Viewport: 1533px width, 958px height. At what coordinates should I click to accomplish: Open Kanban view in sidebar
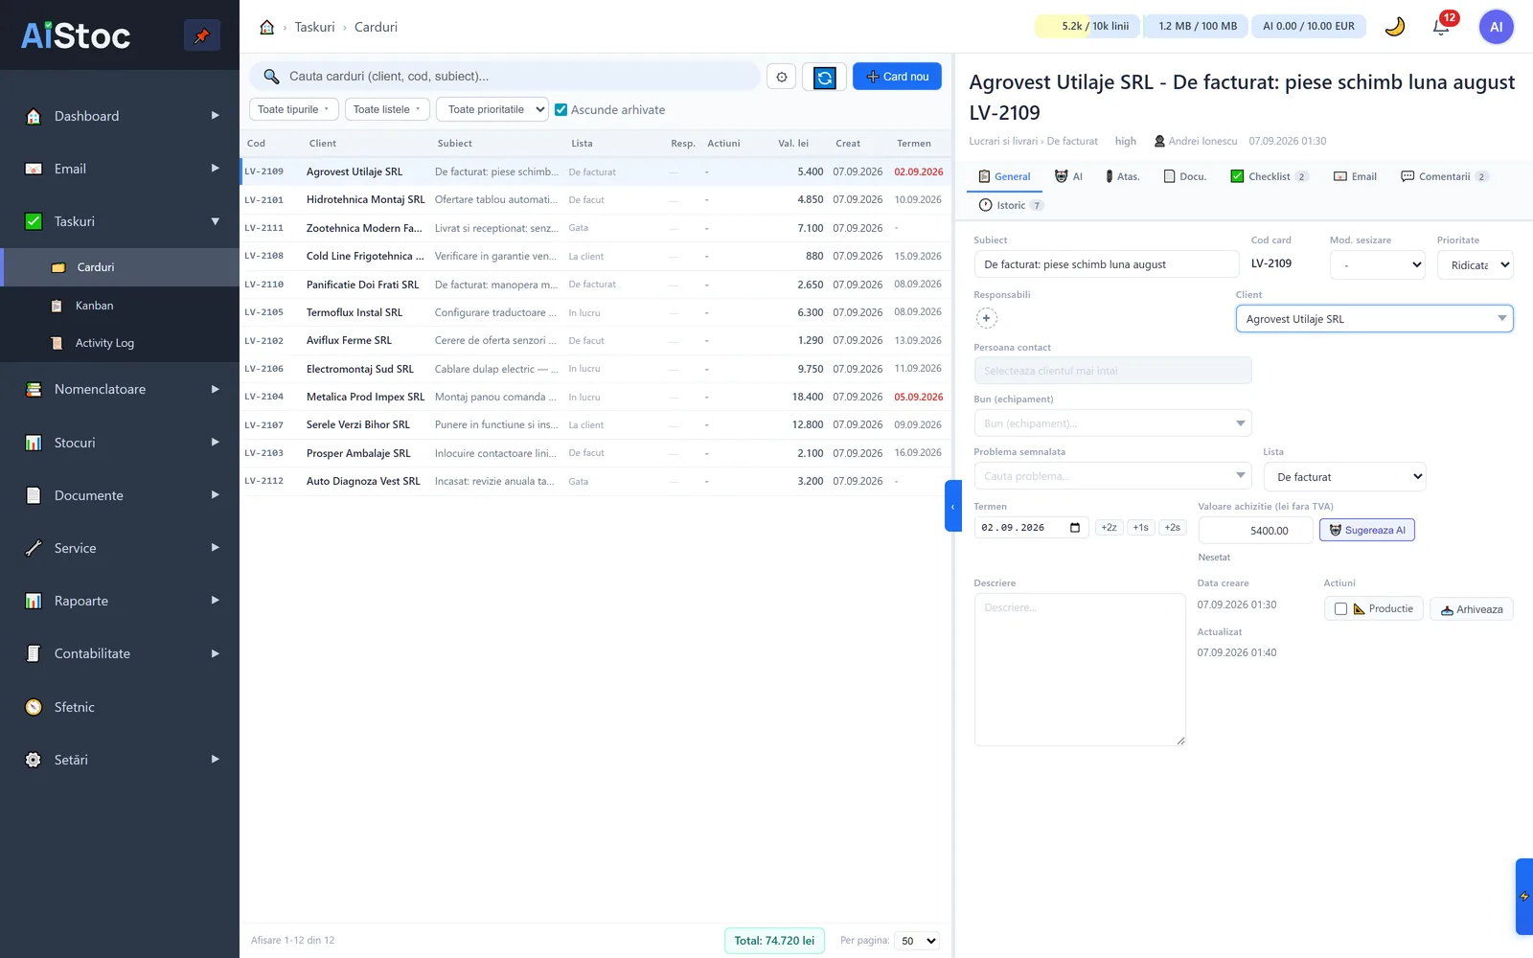(x=120, y=306)
